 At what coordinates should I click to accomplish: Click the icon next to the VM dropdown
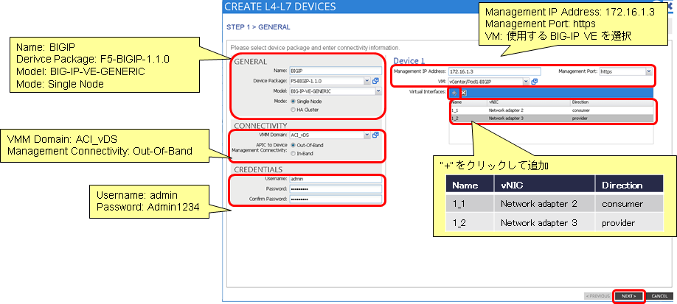534,81
